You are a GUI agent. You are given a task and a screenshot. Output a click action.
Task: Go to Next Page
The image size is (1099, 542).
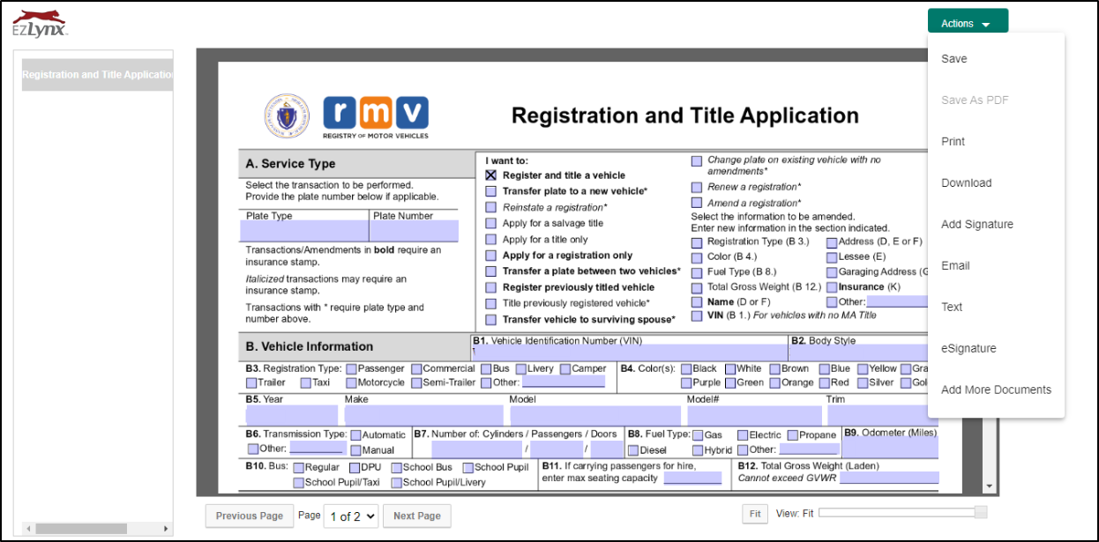tap(417, 516)
